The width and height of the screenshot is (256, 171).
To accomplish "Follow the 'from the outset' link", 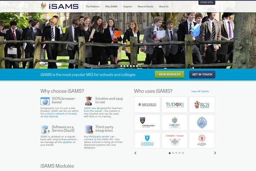I will (93, 111).
